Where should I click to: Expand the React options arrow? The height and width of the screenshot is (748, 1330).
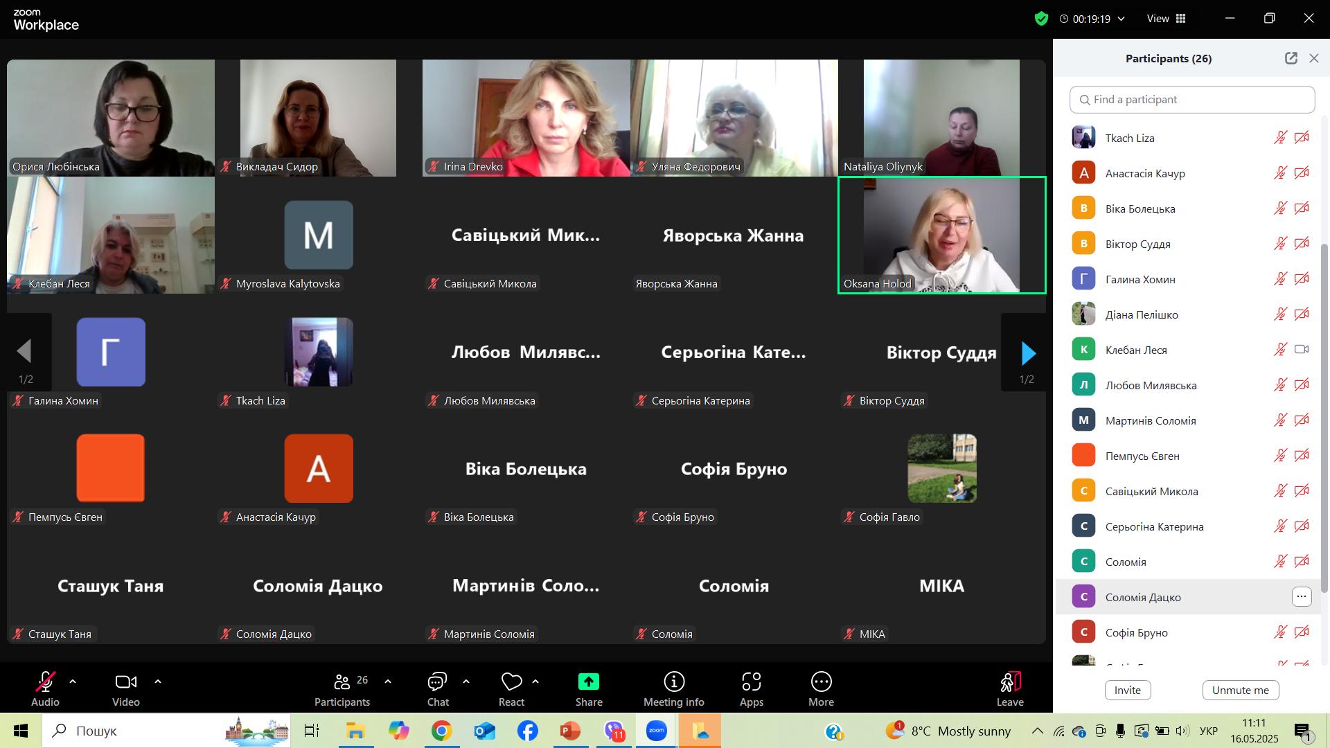tap(535, 682)
